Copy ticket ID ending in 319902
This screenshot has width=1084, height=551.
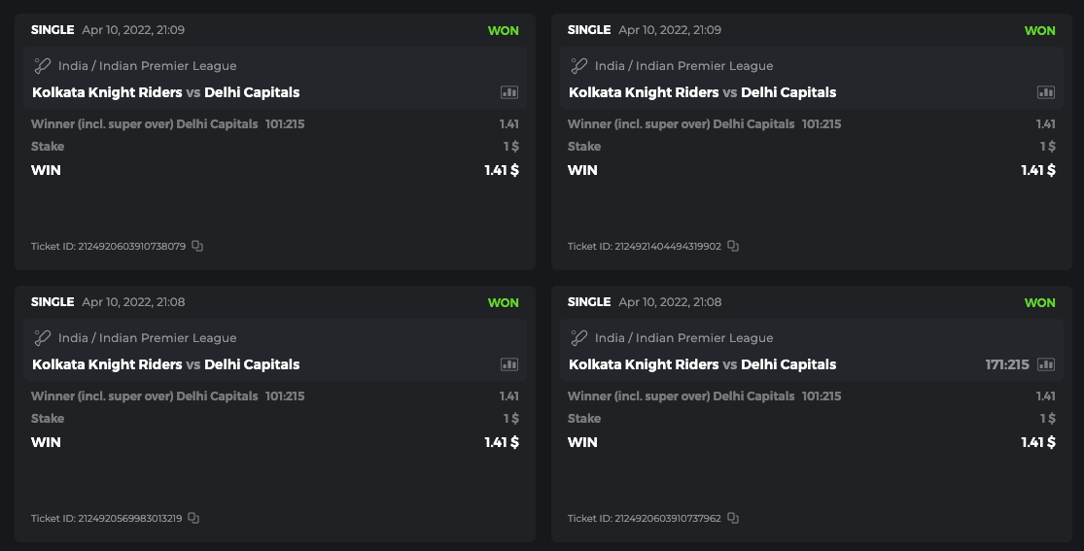[733, 247]
